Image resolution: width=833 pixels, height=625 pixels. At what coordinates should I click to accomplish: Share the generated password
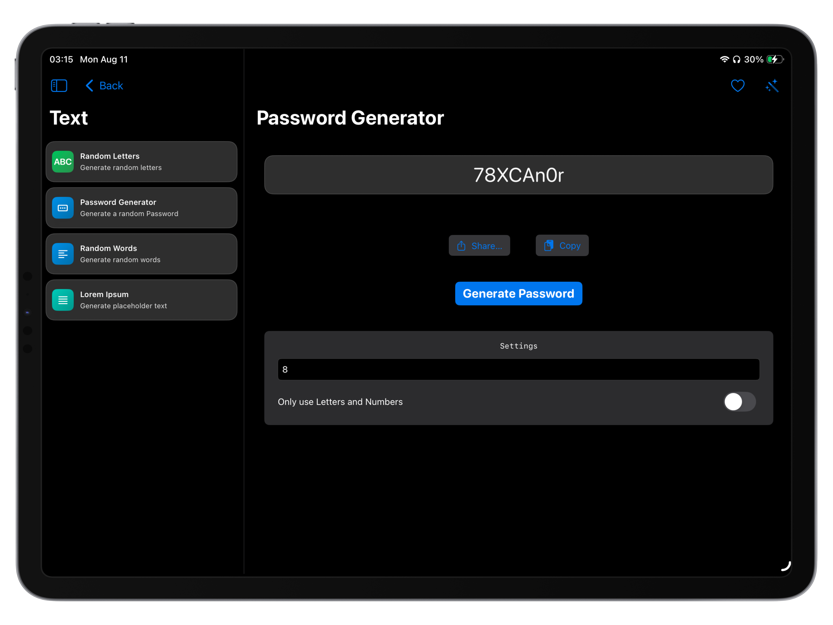(479, 245)
